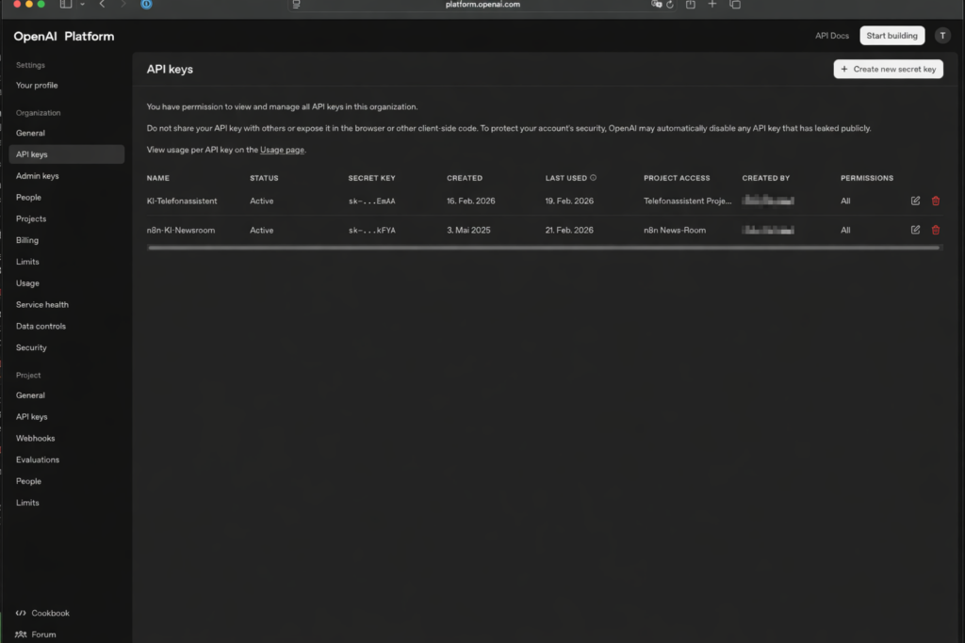Select Webhooks under Project section
This screenshot has width=965, height=643.
tap(36, 439)
